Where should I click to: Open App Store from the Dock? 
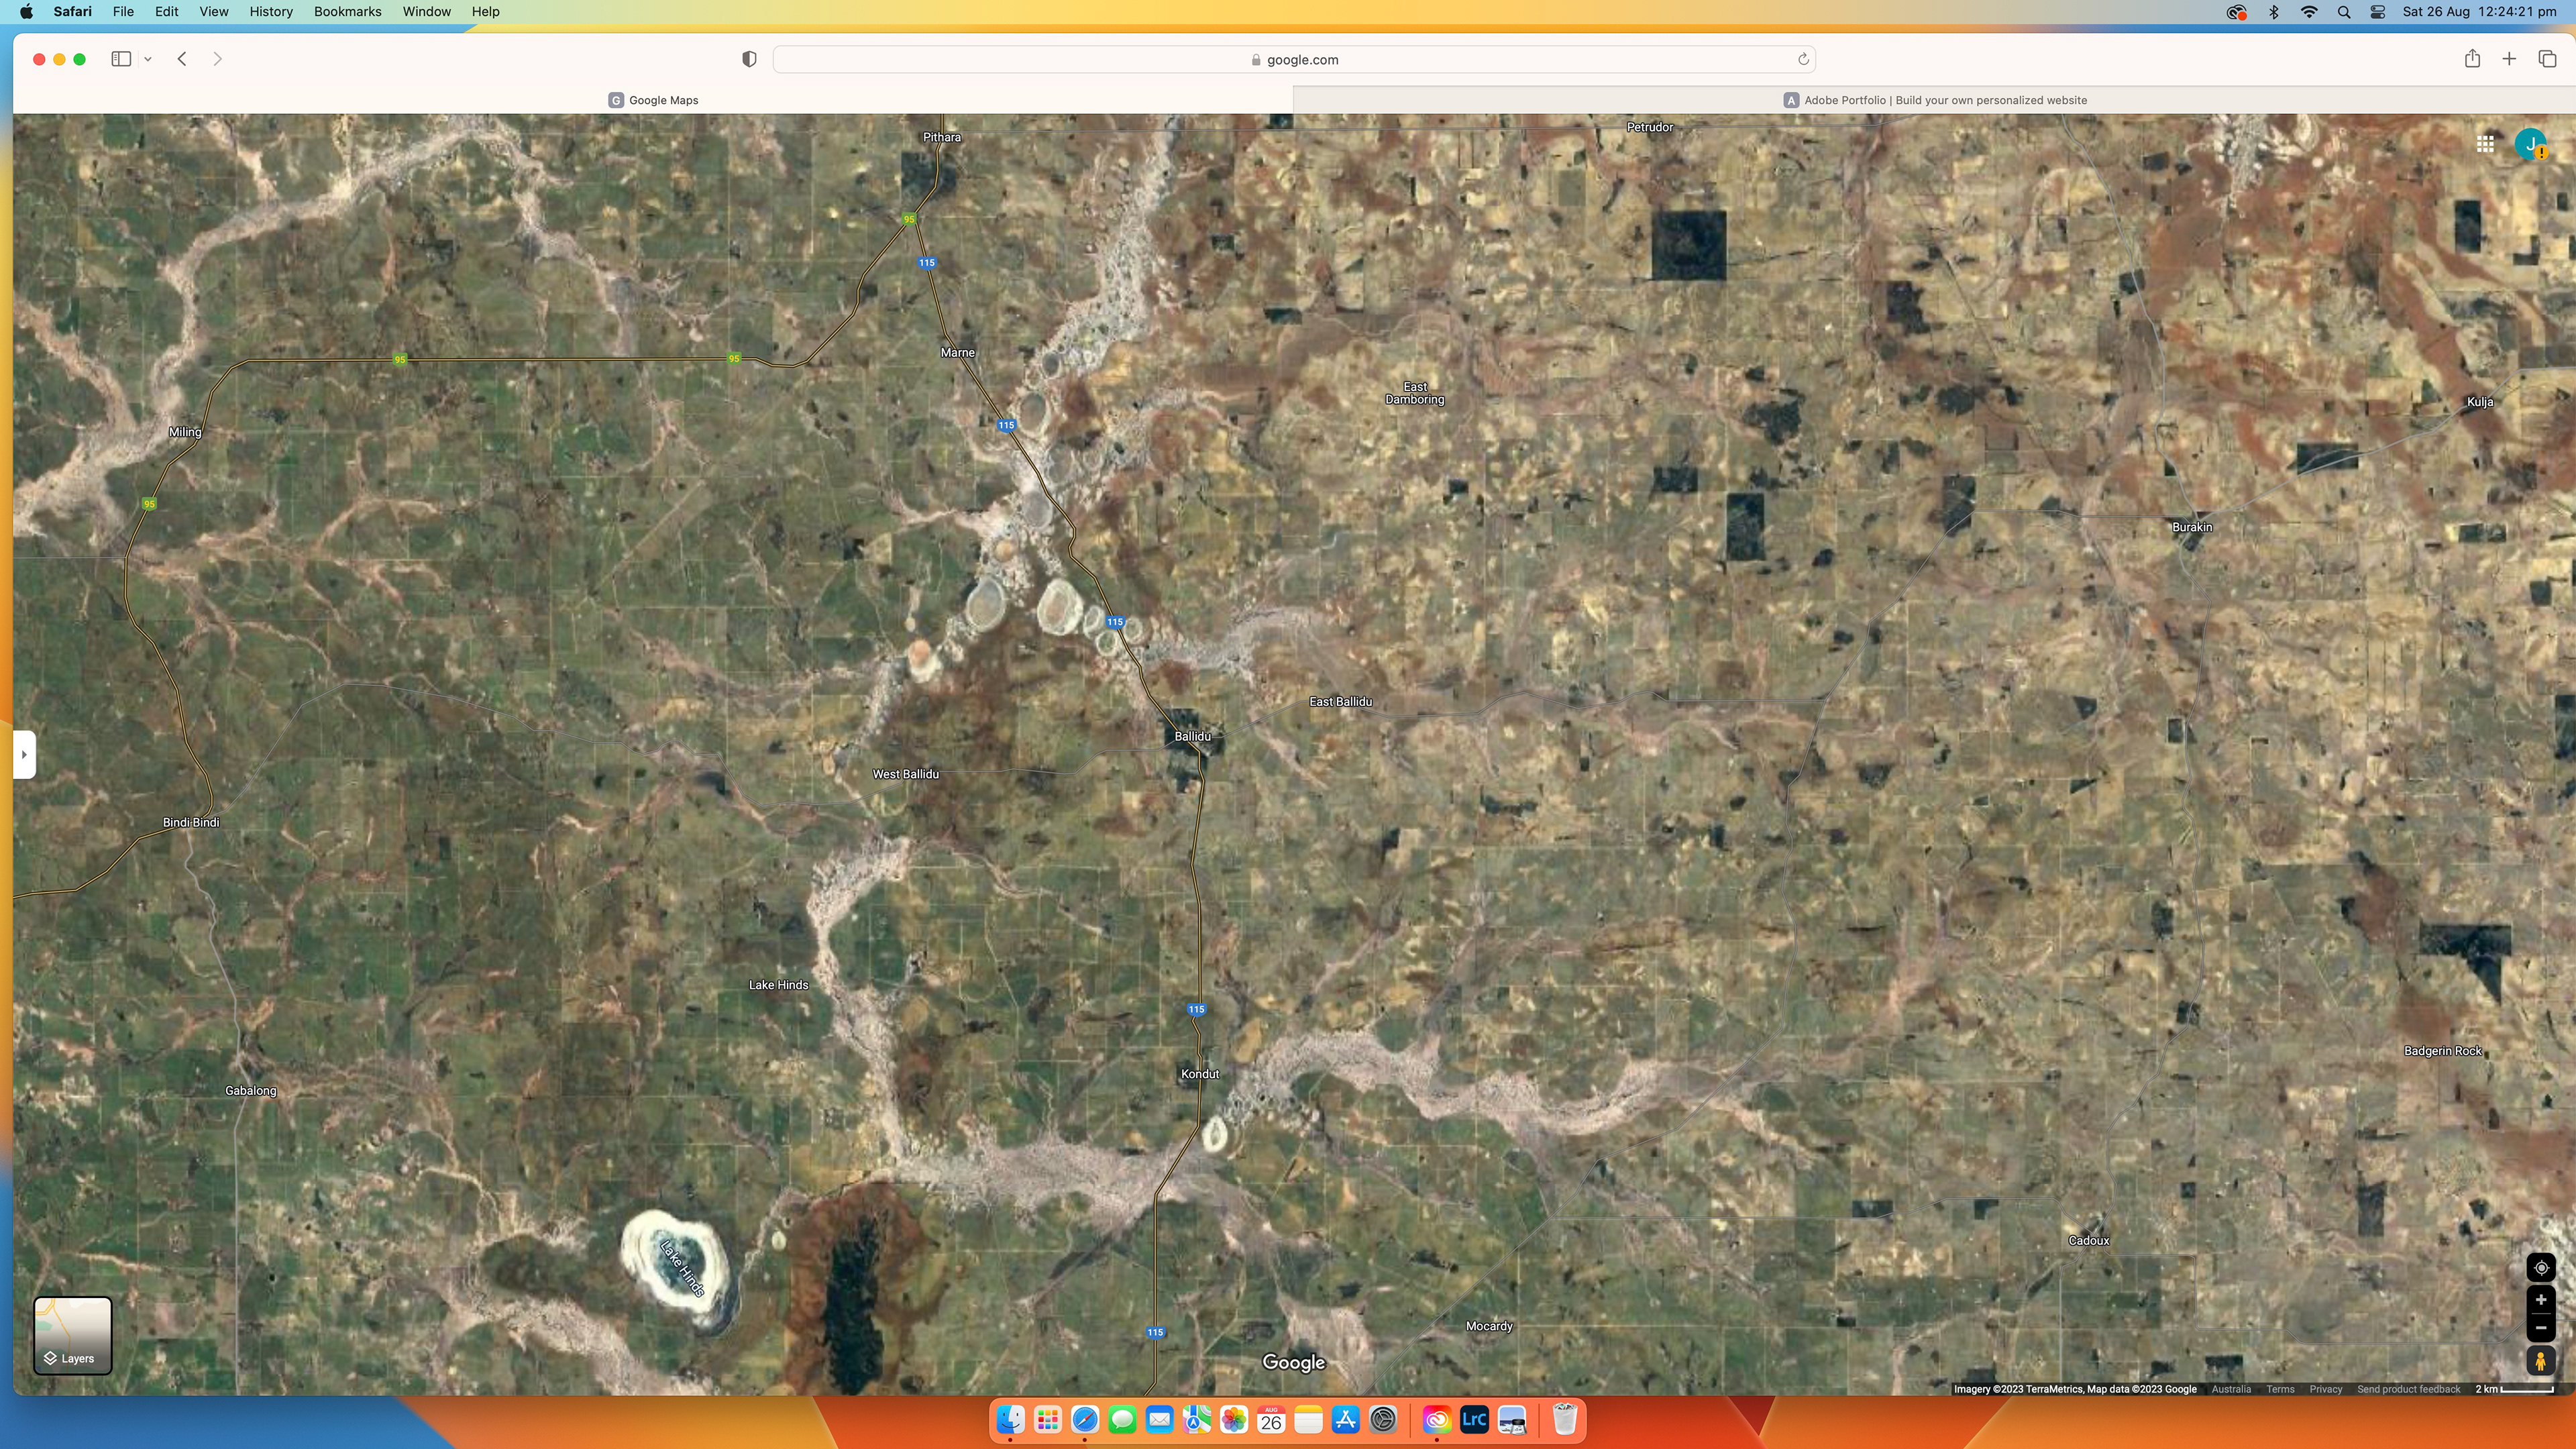point(1346,1420)
